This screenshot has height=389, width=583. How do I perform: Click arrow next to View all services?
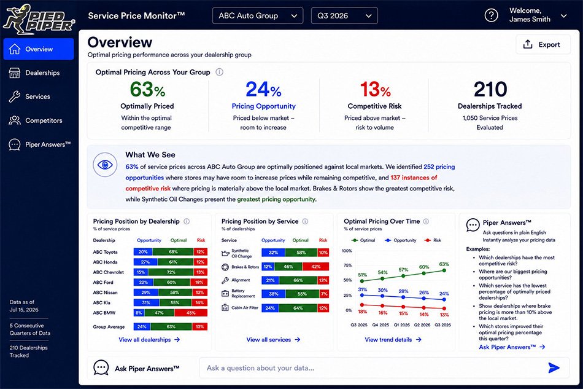pos(298,339)
